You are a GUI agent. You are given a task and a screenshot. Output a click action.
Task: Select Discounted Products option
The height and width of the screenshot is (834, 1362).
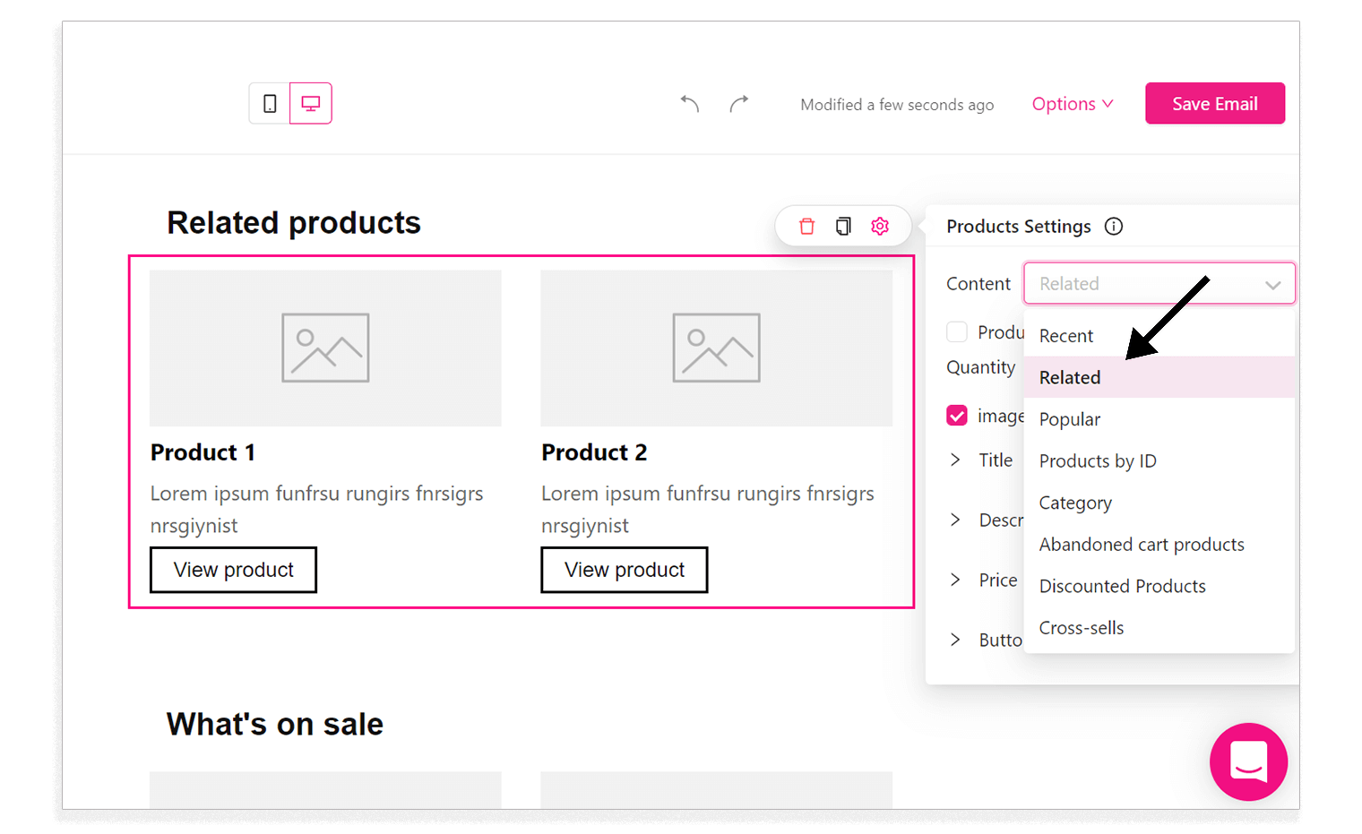[1159, 586]
